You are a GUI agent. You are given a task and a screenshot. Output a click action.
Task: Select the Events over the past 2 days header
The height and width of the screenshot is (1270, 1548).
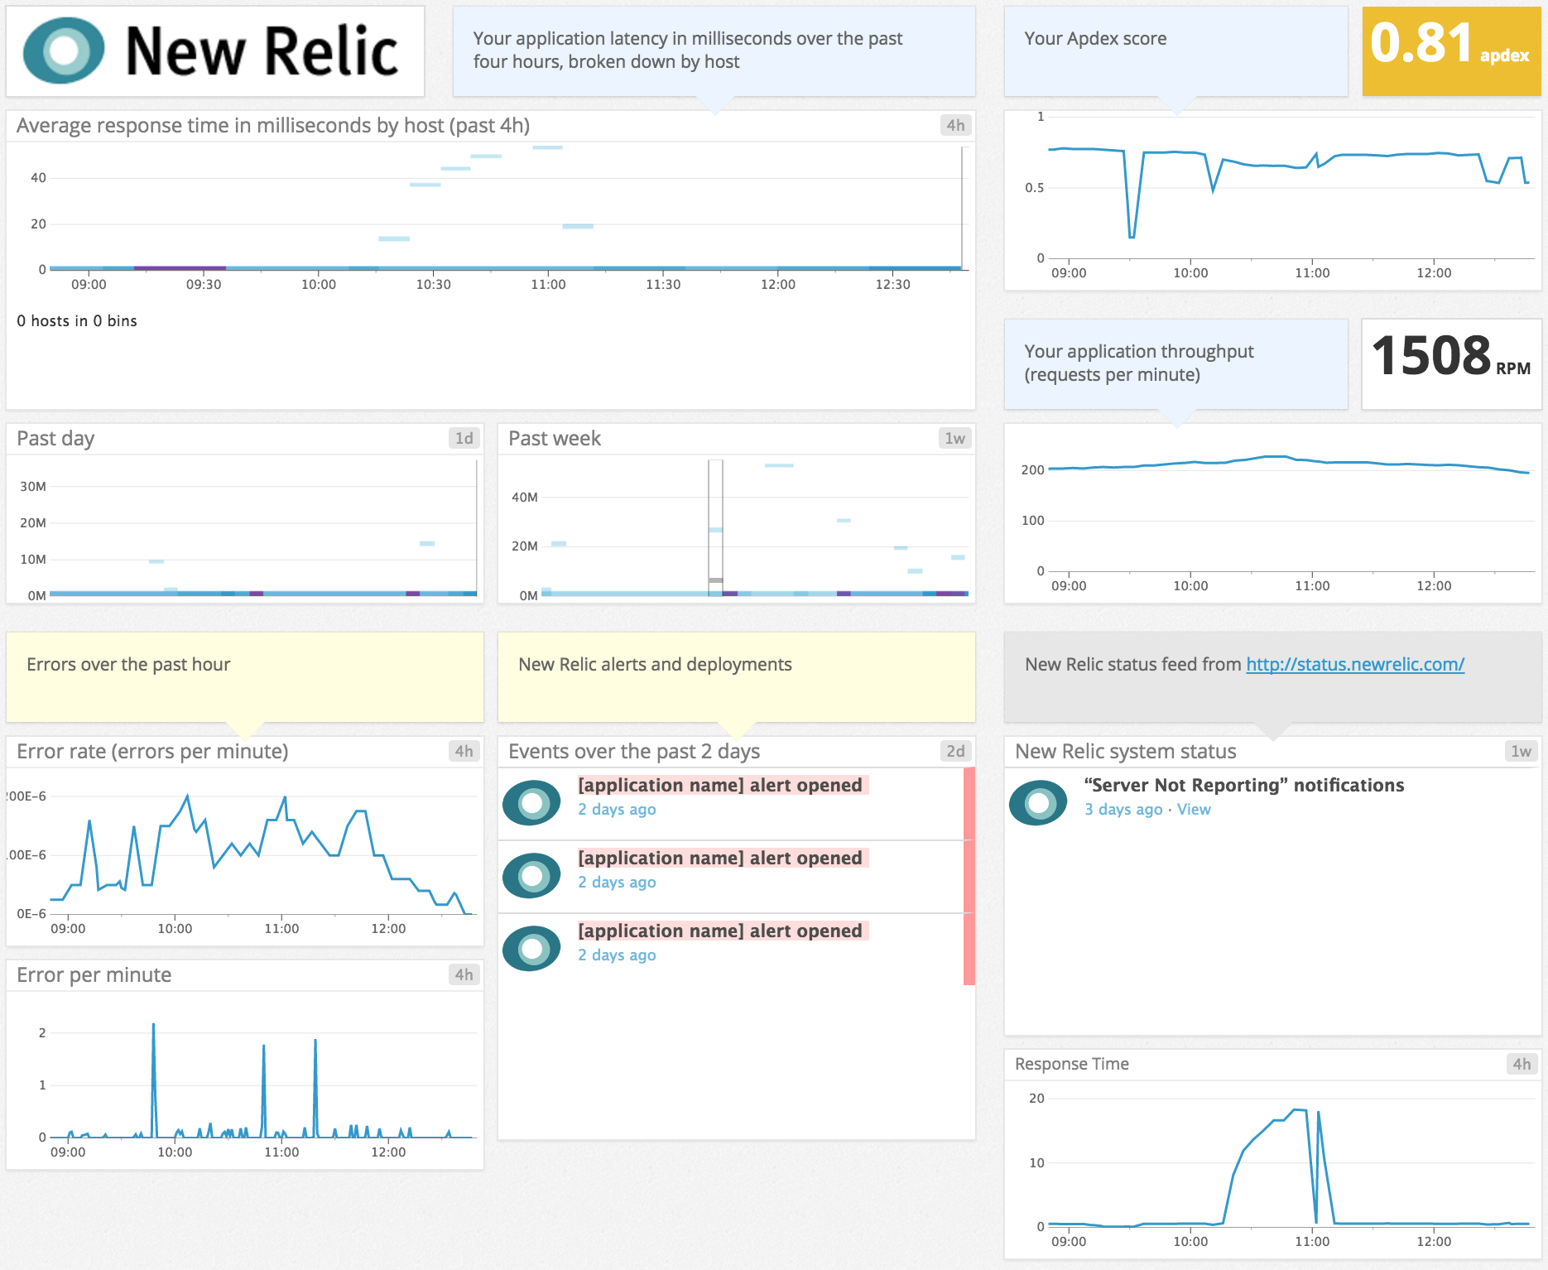pyautogui.click(x=633, y=751)
